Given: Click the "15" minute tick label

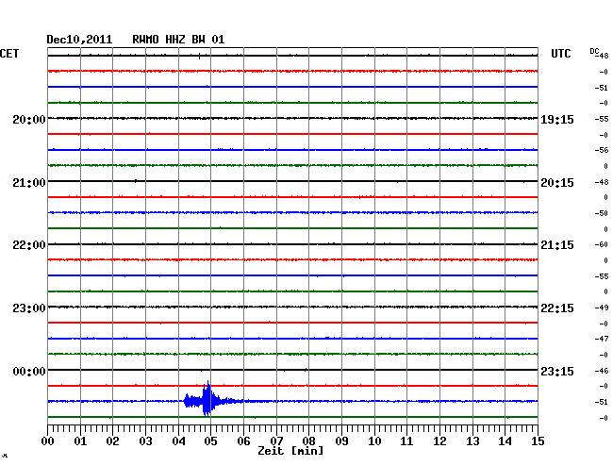Looking at the screenshot, I should pyautogui.click(x=538, y=441).
